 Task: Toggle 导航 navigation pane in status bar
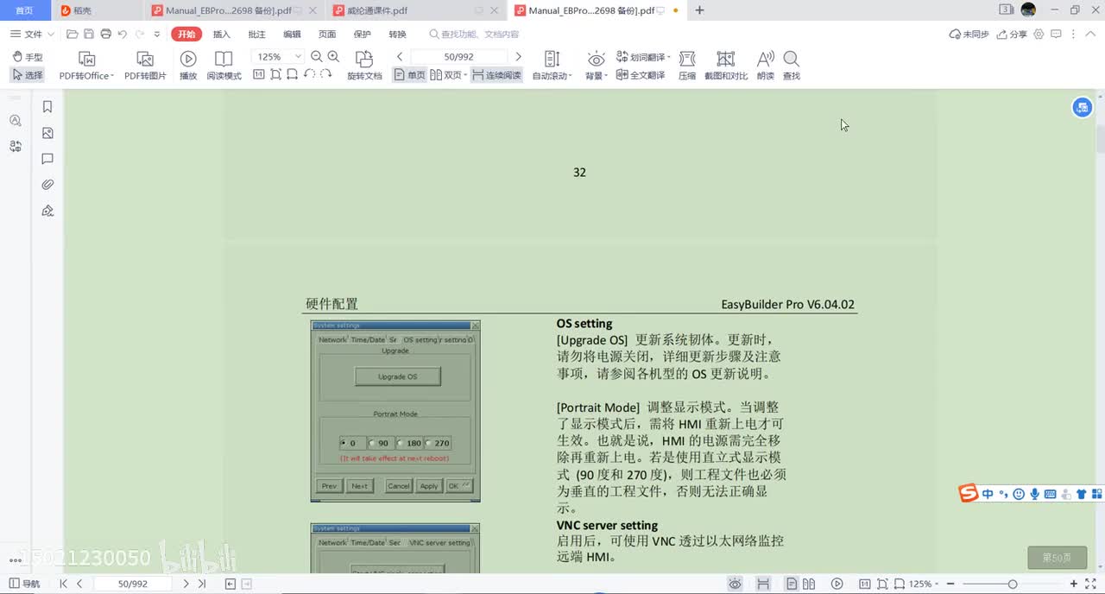coord(24,585)
